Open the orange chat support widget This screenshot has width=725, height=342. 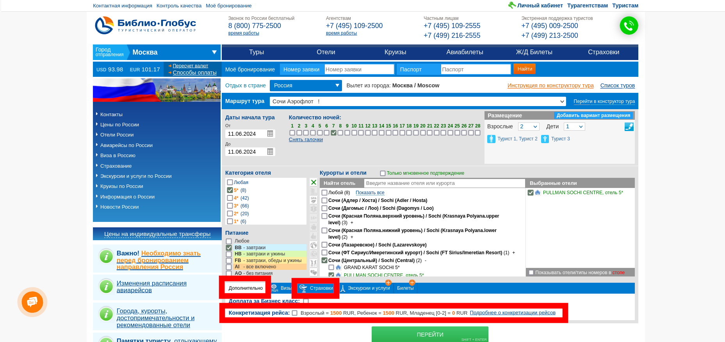tap(32, 302)
